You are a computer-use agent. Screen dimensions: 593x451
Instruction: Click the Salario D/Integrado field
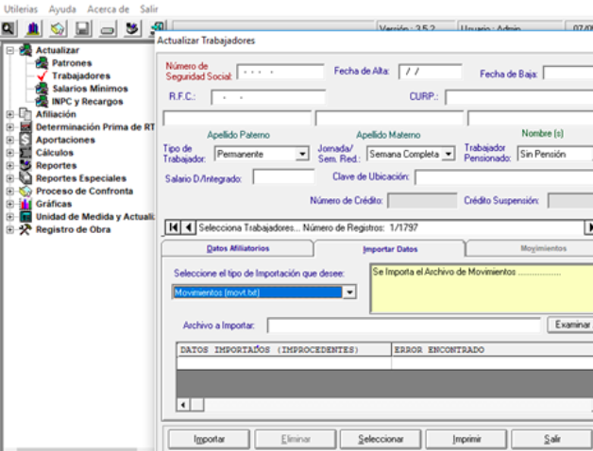(x=283, y=177)
